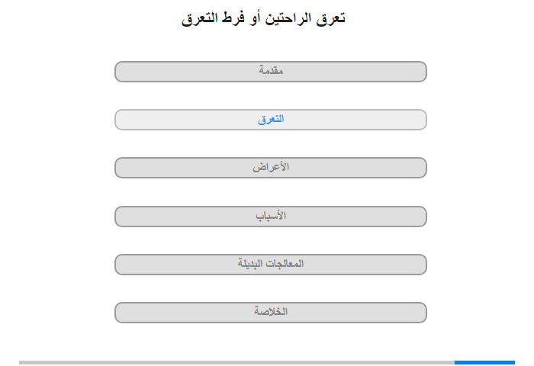Go to the الأسباب section
Screen dimensions: 534x366
270,217
